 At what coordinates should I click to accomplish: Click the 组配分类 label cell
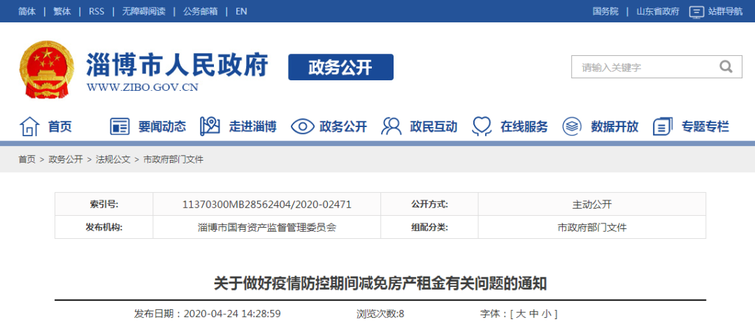point(429,228)
